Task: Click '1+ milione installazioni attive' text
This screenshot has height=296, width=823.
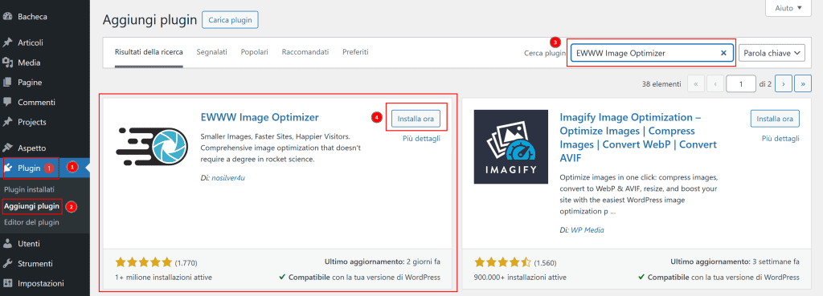Action: click(163, 277)
